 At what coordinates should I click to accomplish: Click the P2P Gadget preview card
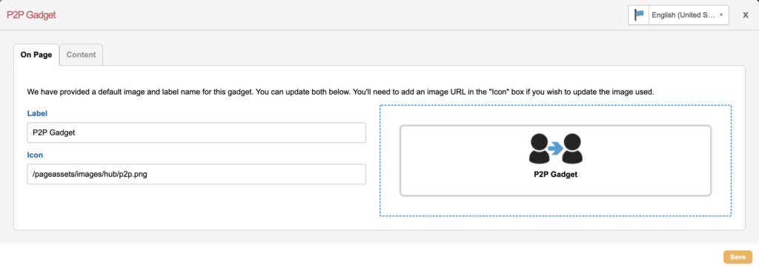coord(556,160)
